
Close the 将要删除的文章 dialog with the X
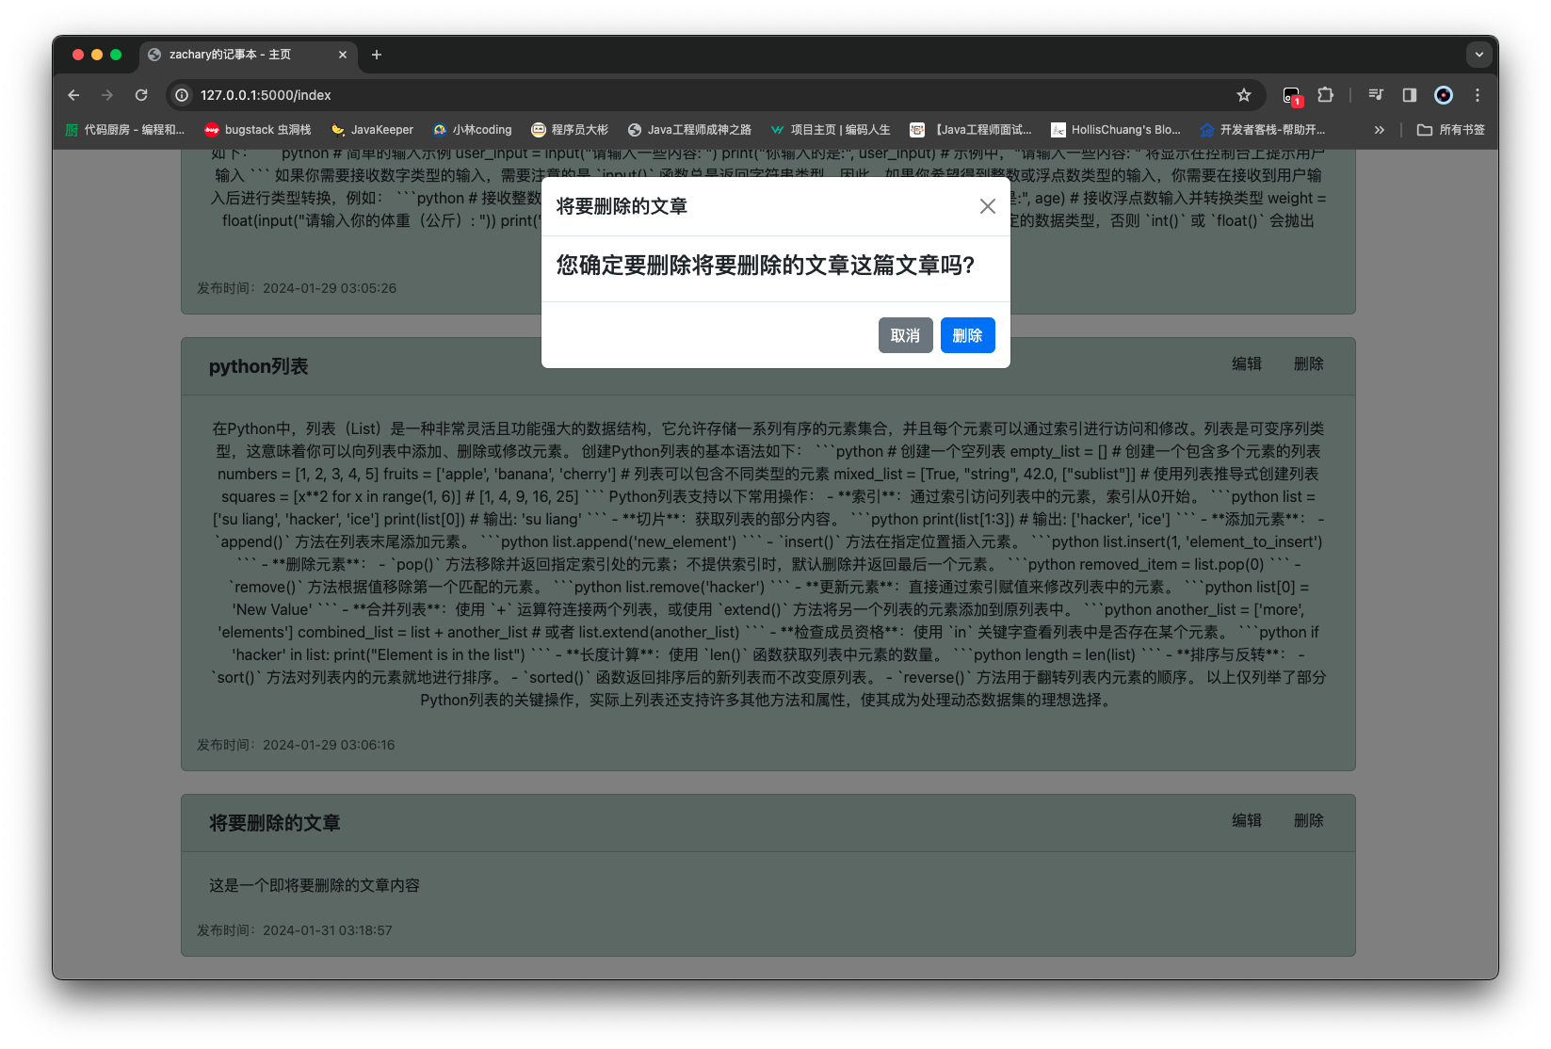987,206
